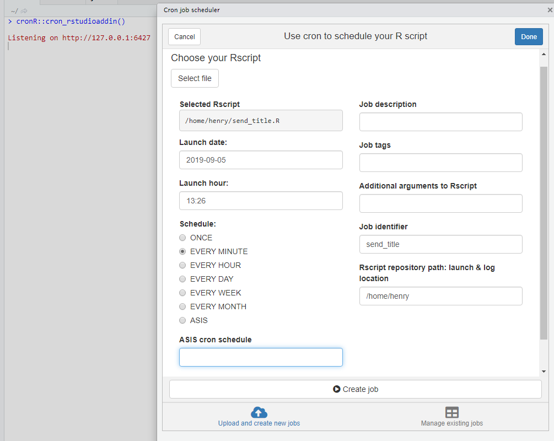This screenshot has width=554, height=441.
Task: Click the play icon on Create job
Action: coord(337,389)
